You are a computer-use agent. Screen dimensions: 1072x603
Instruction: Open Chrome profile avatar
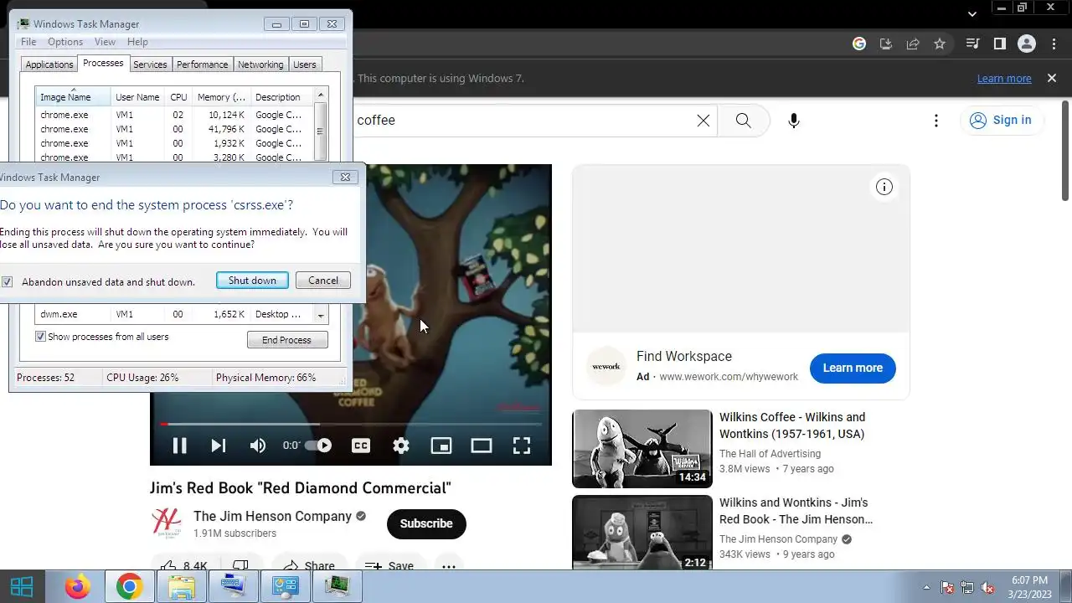coord(1027,44)
